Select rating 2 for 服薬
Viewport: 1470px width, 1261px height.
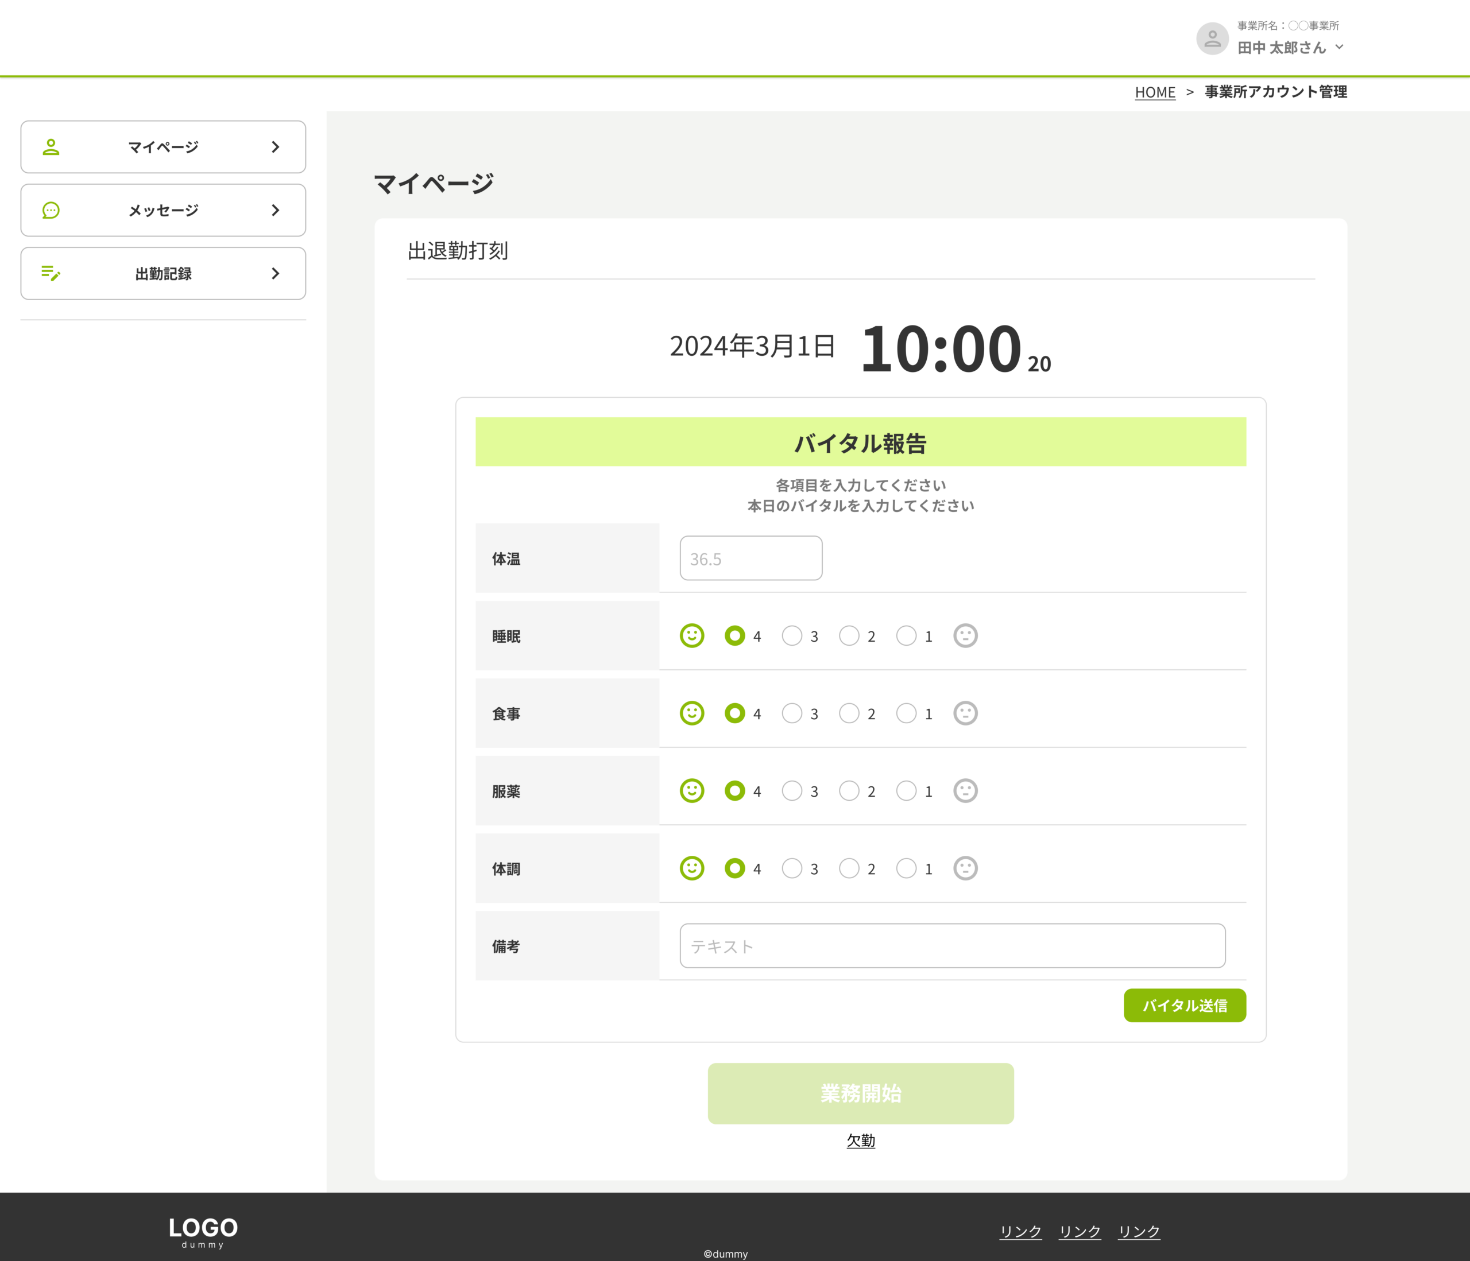849,790
